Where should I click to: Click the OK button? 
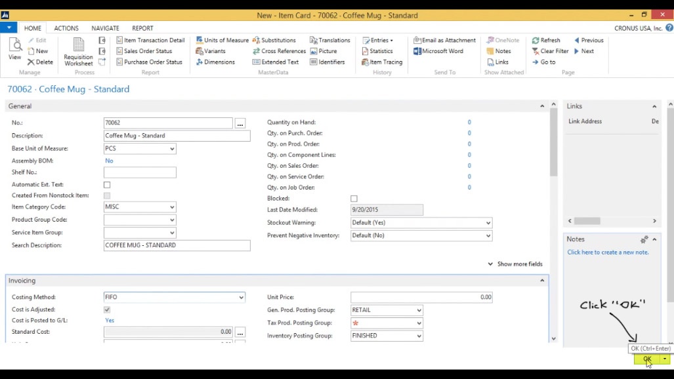647,359
